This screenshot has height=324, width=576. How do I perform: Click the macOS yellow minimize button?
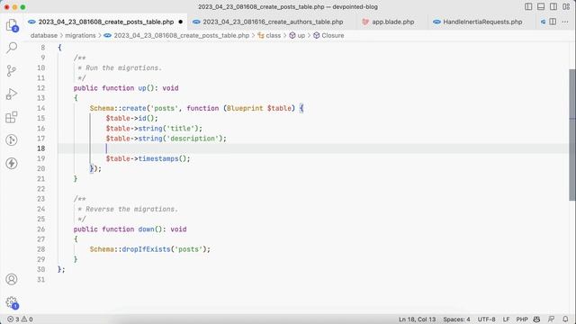coord(14,7)
